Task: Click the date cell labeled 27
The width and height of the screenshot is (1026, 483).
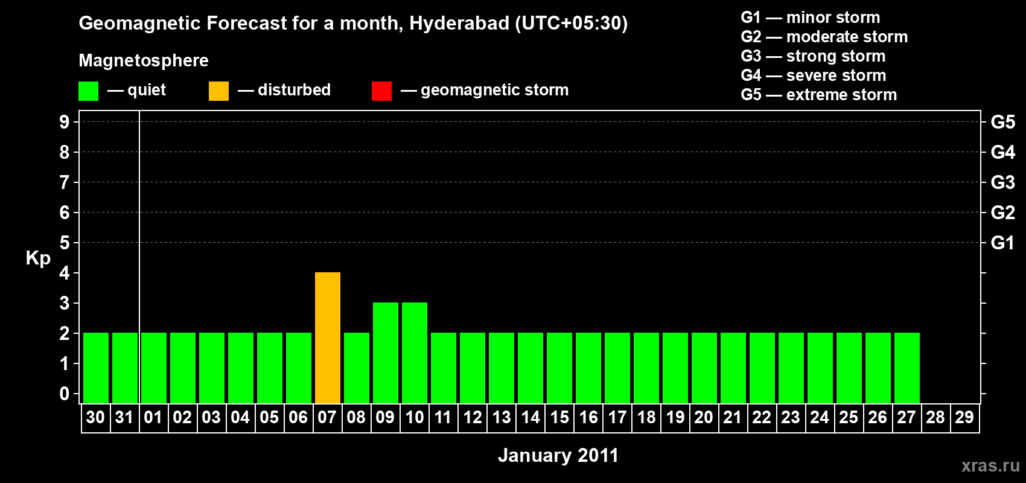Action: point(907,418)
